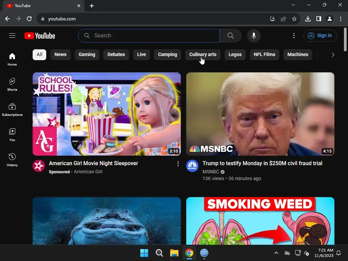Image resolution: width=348 pixels, height=261 pixels.
Task: Open the taskbar clock and date
Action: click(324, 253)
